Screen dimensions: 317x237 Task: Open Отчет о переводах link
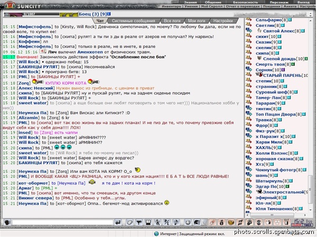click(243, 6)
